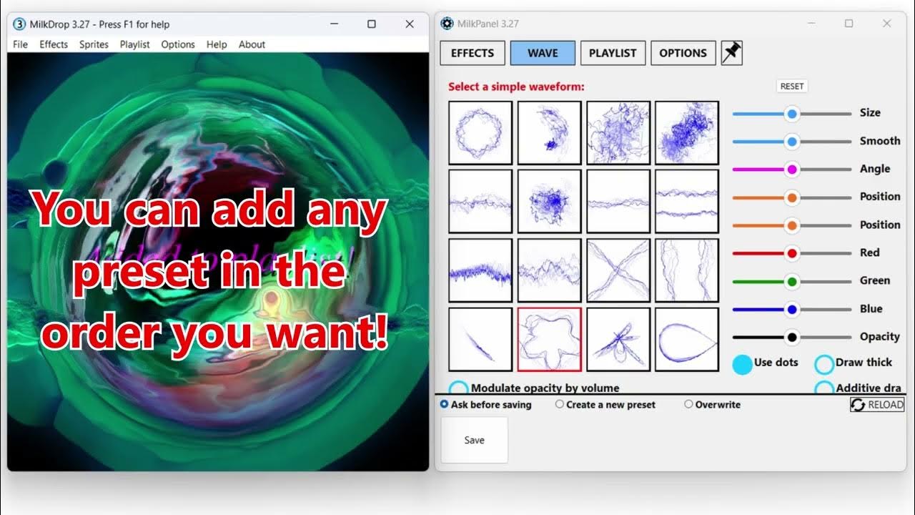Open the OPTIONS tab
915x515 pixels.
point(683,53)
